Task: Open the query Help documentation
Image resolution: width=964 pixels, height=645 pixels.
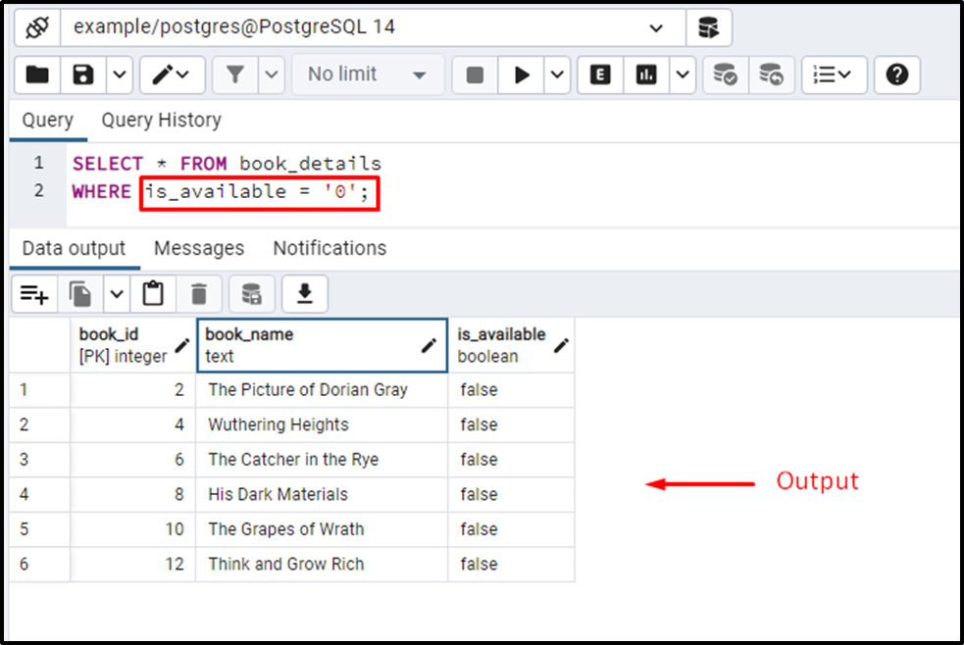Action: pos(896,74)
